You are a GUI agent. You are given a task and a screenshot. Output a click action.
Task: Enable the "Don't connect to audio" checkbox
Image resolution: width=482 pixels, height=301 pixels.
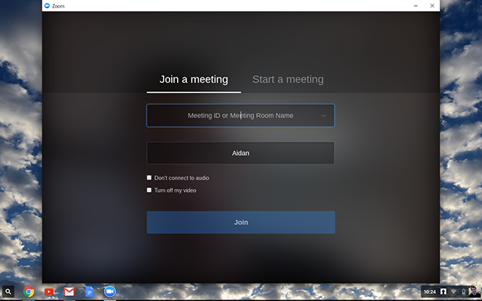coord(149,178)
